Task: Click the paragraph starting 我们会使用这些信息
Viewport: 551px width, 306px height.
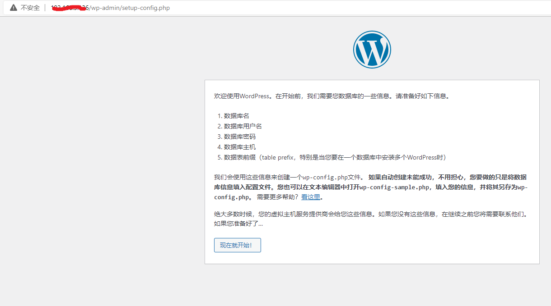Action: click(371, 187)
